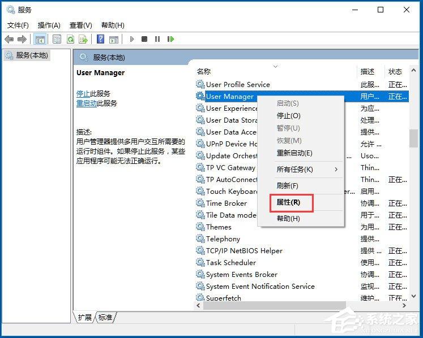This screenshot has height=338, width=423.
Task: Select the Telephony service name
Action: 223,239
